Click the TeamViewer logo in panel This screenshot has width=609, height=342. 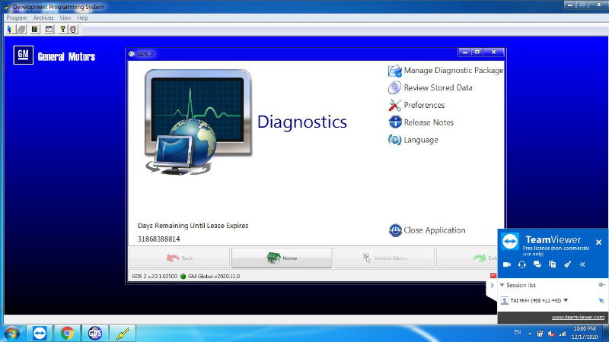tap(510, 242)
